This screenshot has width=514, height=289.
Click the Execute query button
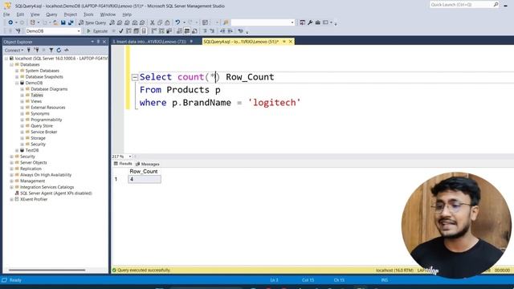click(97, 31)
